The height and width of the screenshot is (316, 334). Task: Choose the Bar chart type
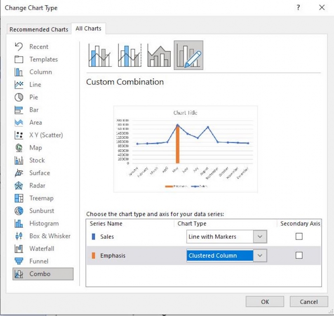point(35,109)
